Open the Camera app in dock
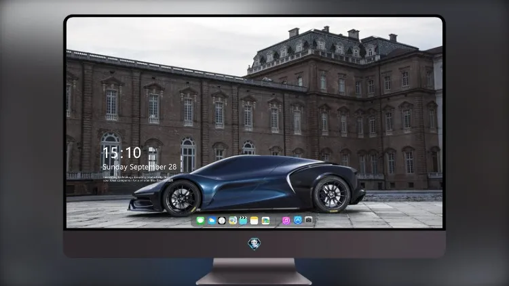The image size is (509, 286). pos(309,220)
